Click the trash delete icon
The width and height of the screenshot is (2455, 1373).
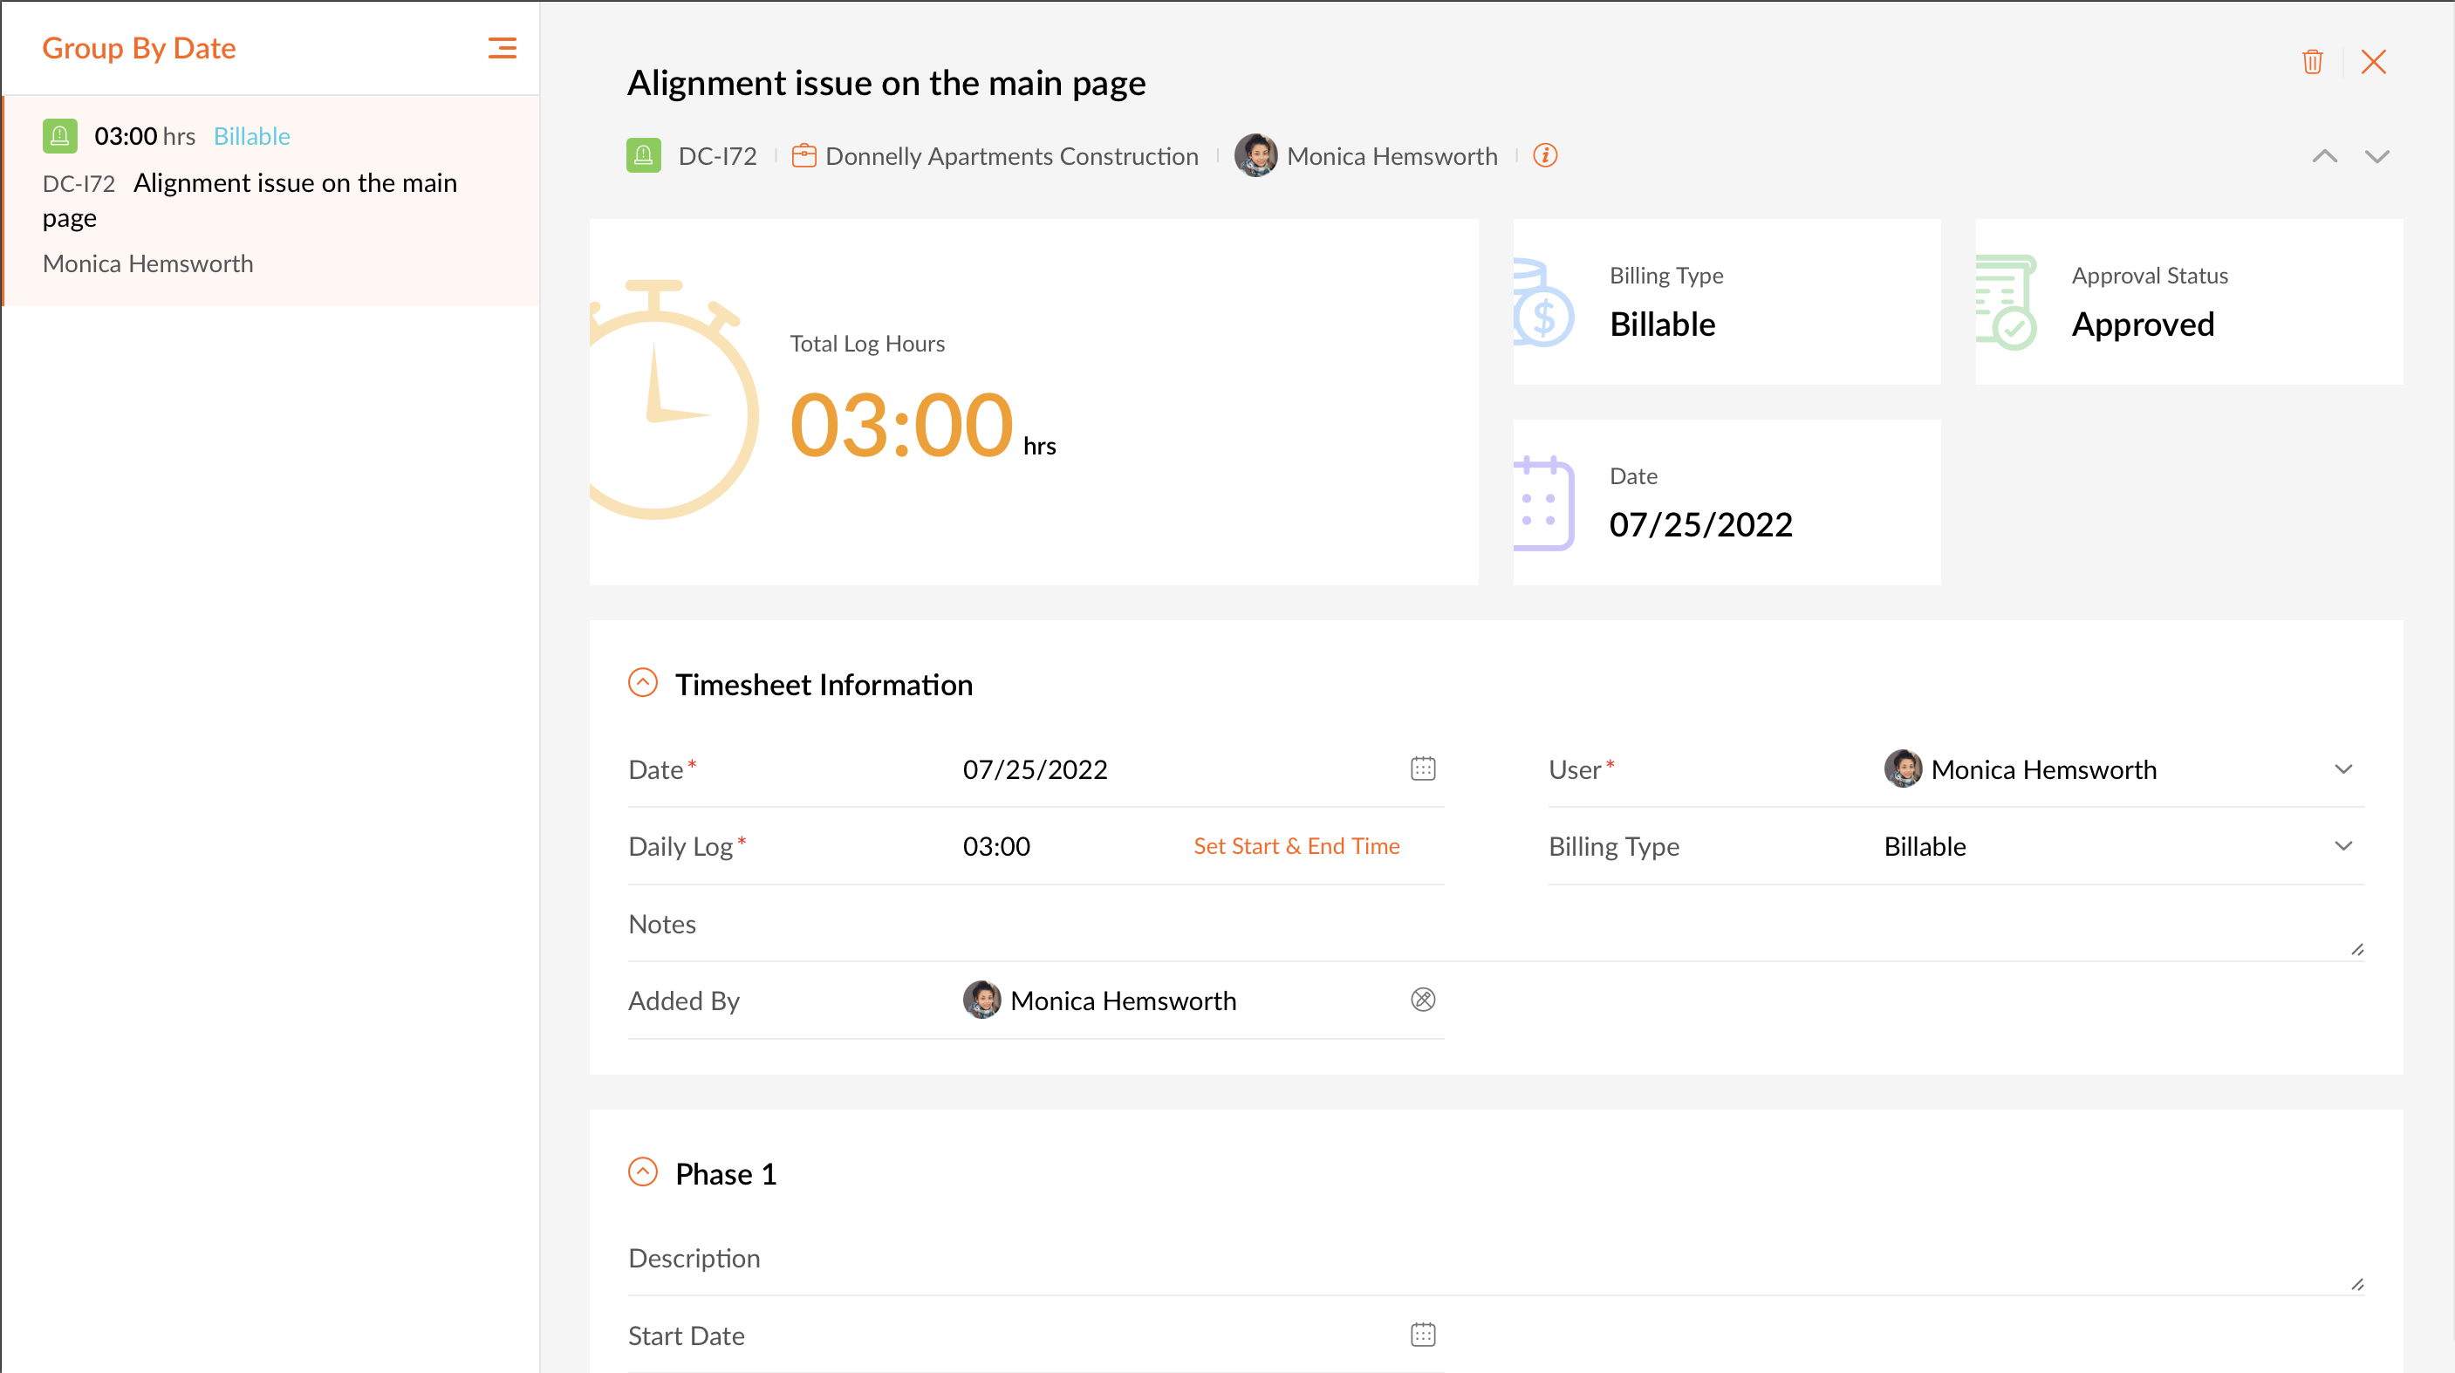tap(2312, 62)
